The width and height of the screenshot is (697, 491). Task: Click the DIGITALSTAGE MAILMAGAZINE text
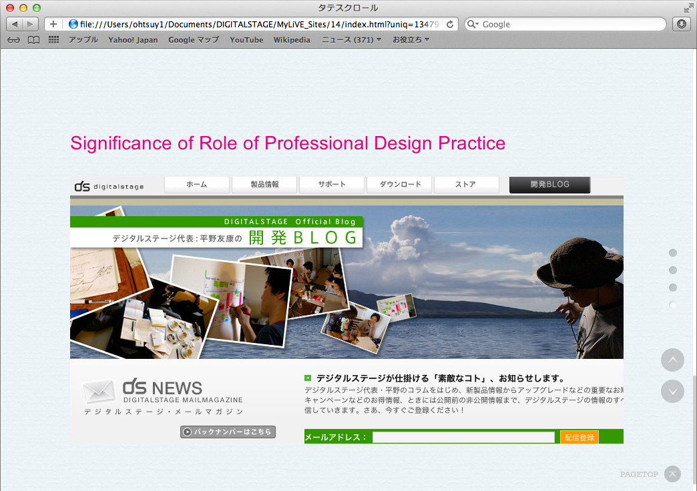(x=183, y=400)
